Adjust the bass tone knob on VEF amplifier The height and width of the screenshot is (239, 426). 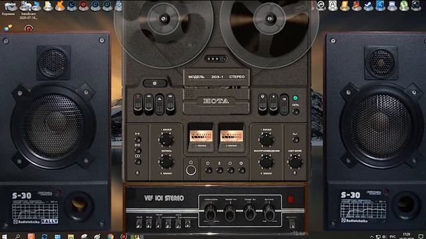(230, 212)
